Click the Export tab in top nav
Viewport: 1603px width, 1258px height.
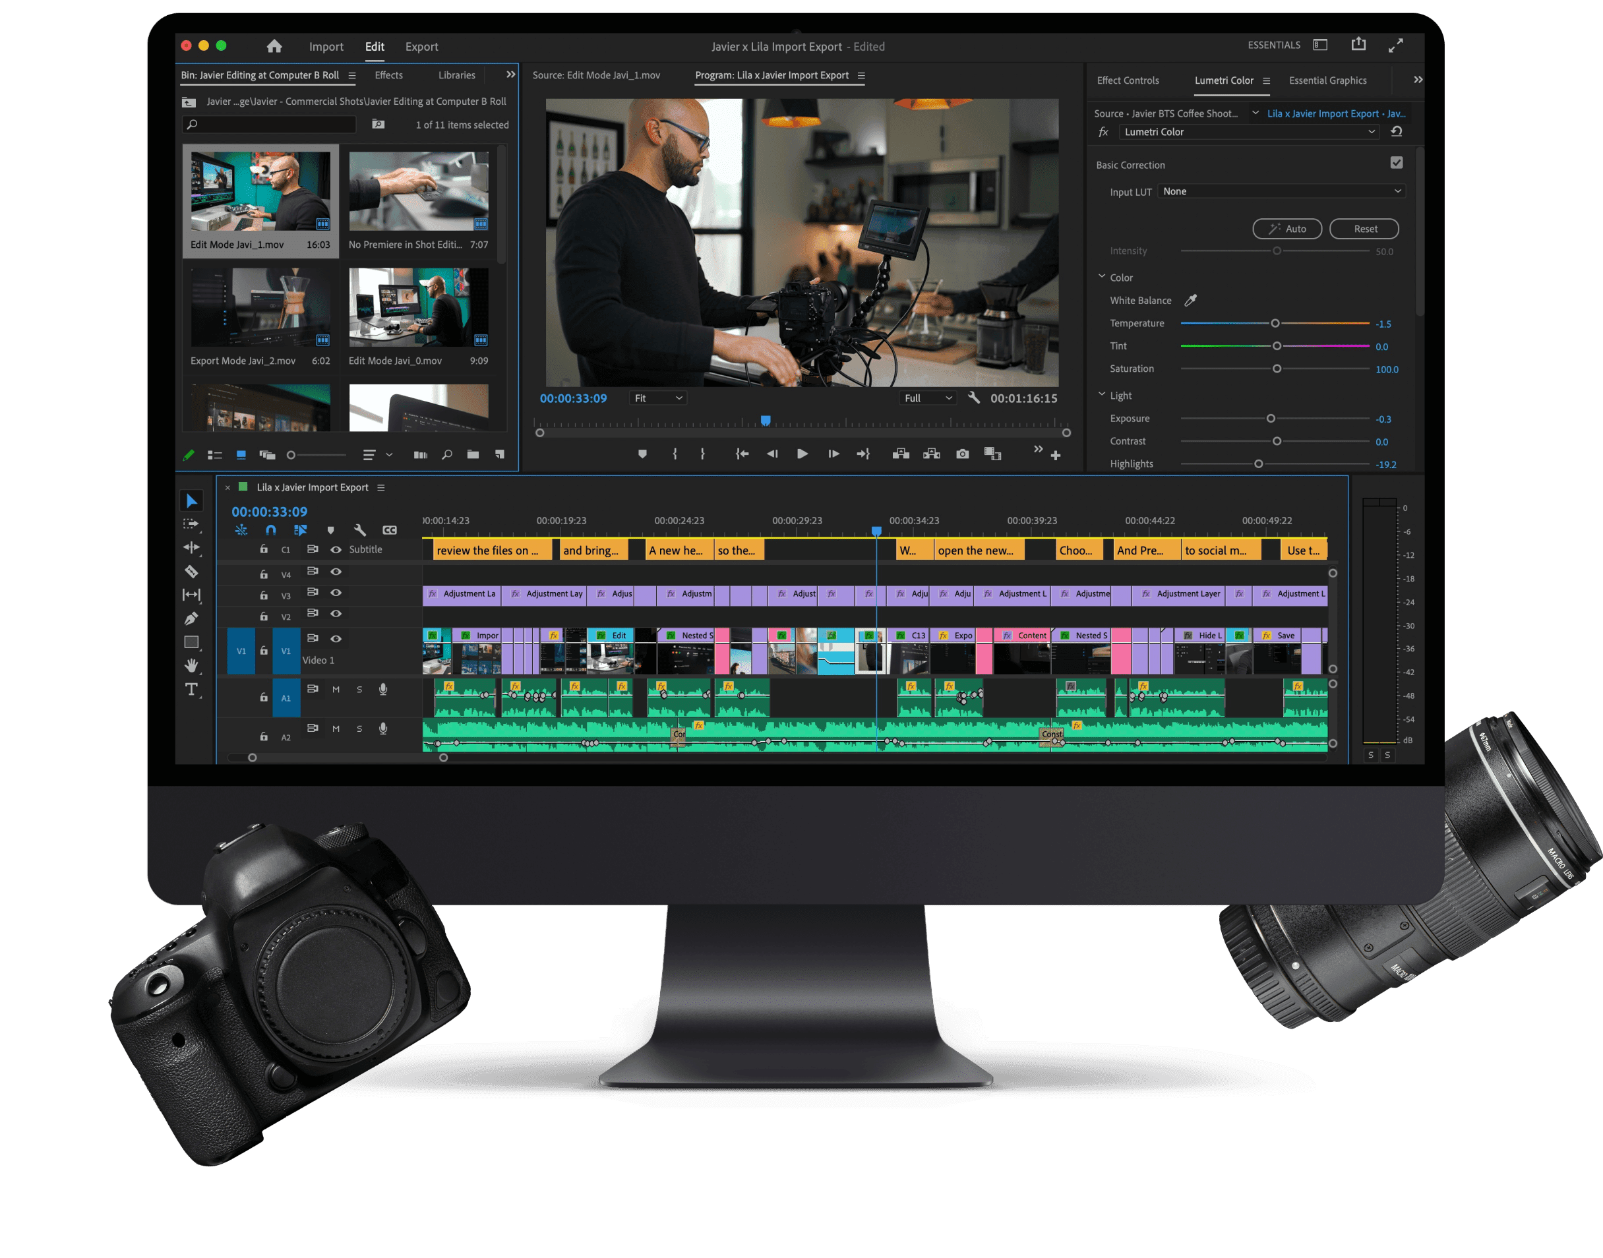420,45
